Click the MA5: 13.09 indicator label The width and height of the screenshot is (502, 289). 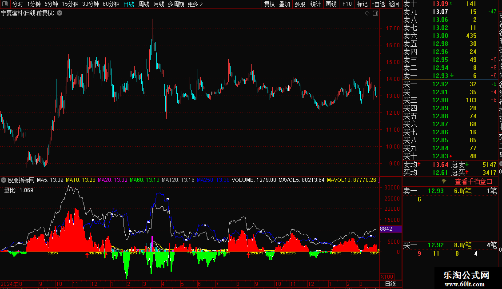pos(50,180)
